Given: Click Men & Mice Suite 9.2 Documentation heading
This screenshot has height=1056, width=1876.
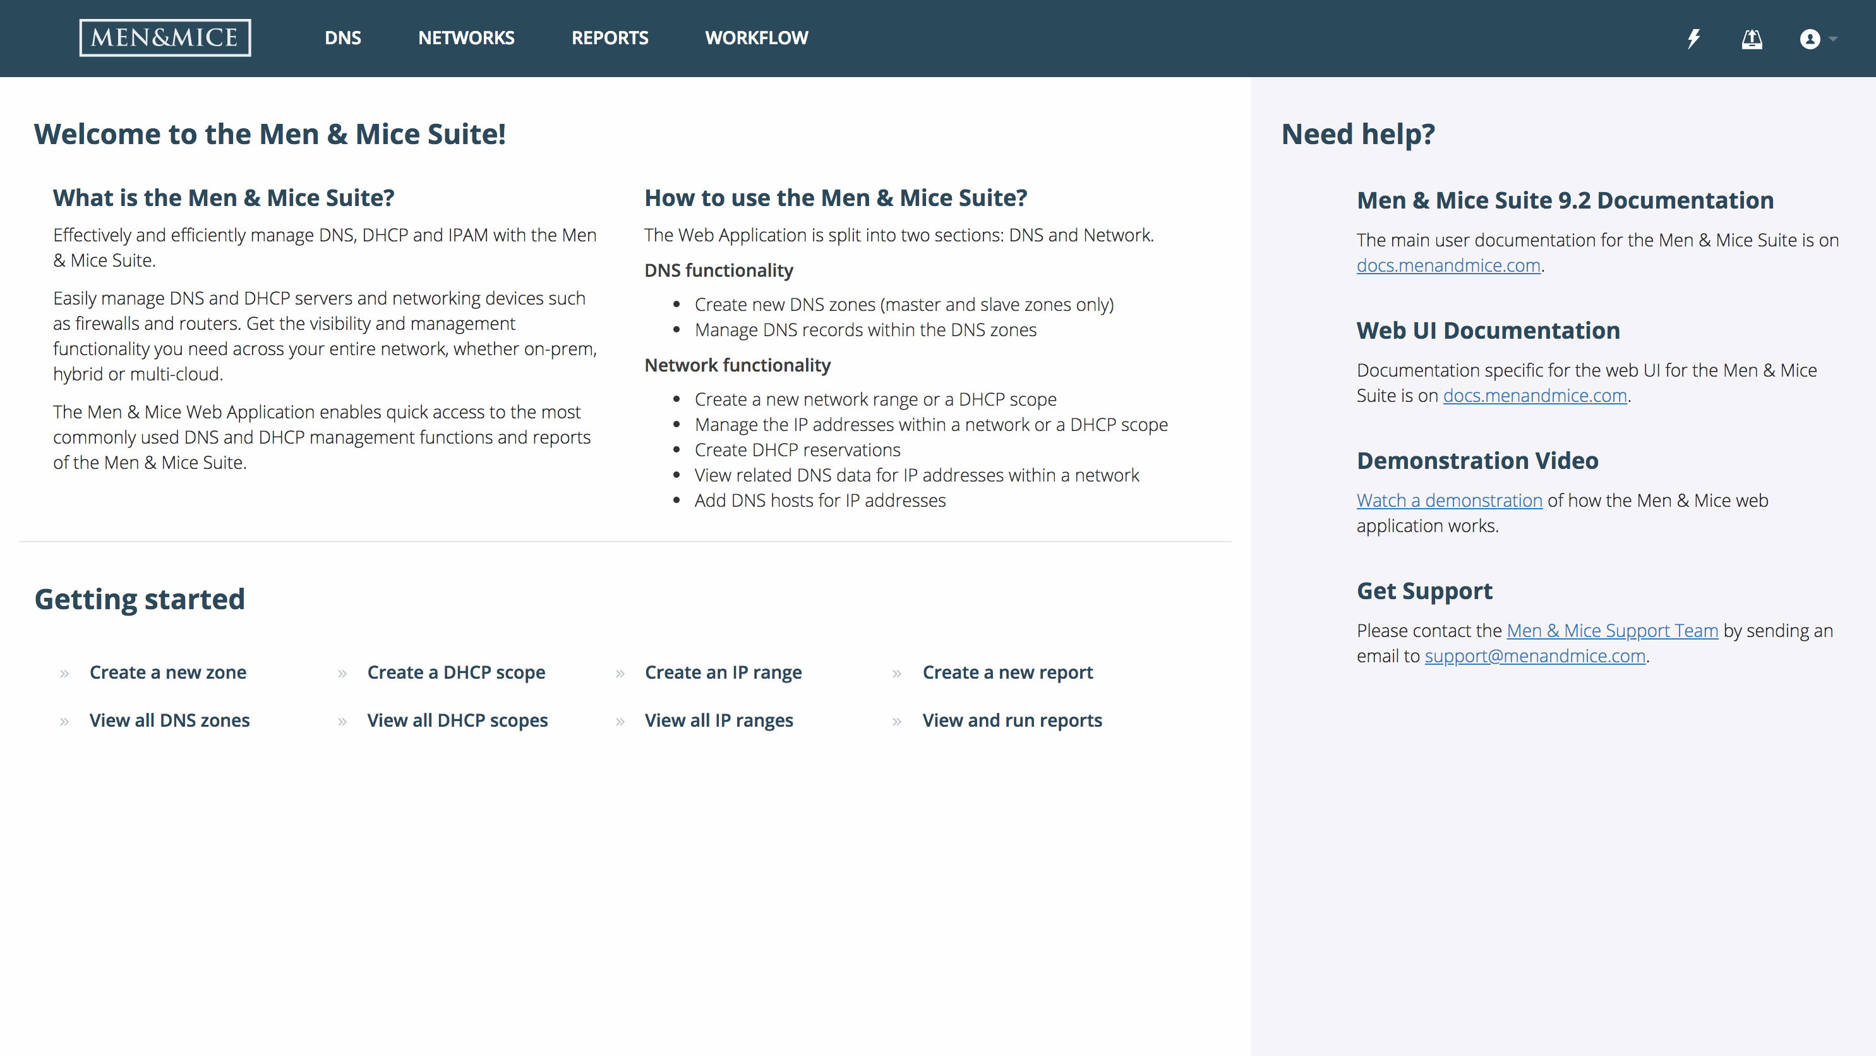Looking at the screenshot, I should 1565,200.
